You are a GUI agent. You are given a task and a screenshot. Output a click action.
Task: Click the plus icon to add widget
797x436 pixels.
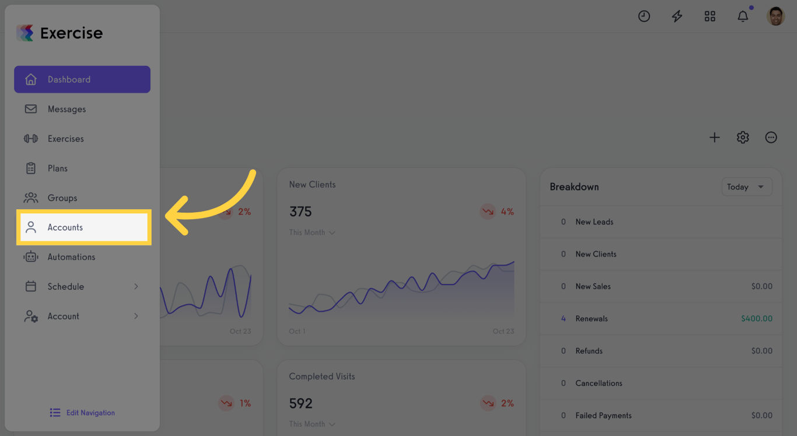[715, 138]
